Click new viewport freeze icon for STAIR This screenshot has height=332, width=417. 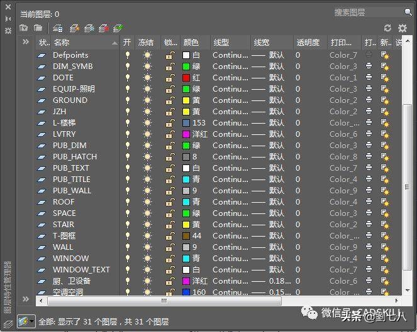[x=384, y=225]
